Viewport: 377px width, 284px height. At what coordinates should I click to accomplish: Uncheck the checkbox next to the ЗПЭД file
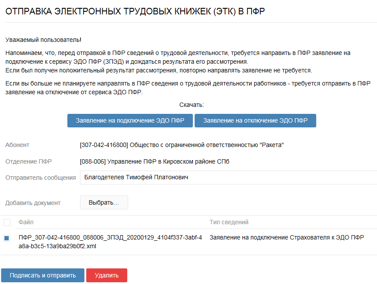pyautogui.click(x=7, y=237)
